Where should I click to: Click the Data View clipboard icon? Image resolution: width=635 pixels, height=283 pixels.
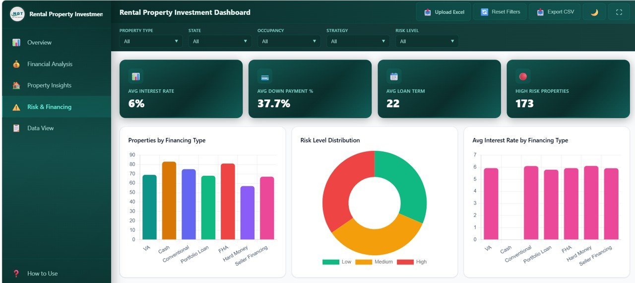click(x=16, y=128)
